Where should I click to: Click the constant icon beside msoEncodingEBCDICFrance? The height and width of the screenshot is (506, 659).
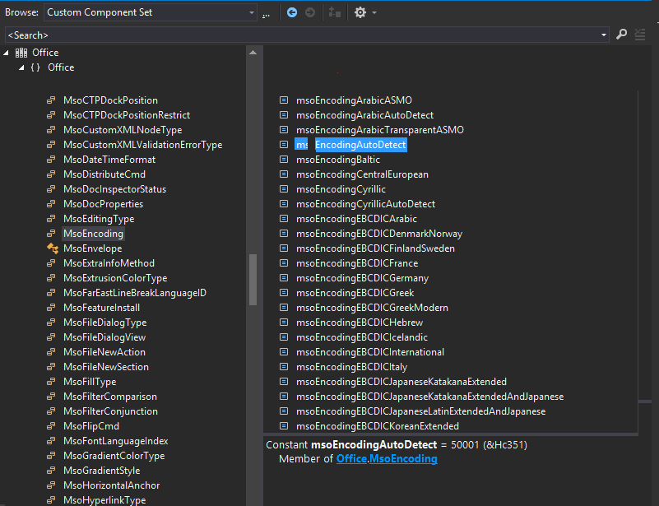[x=284, y=263]
